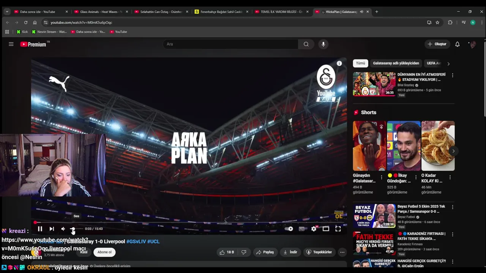486x273 pixels.
Task: Switch to Selahattin Can Öztaş tab
Action: (x=161, y=12)
